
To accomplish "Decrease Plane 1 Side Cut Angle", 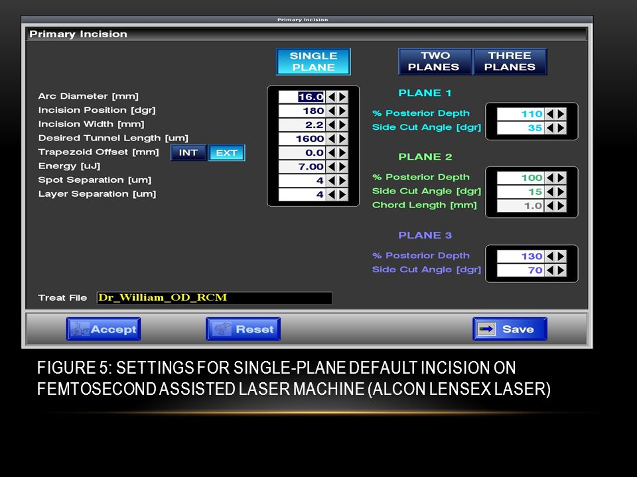I will (x=550, y=128).
